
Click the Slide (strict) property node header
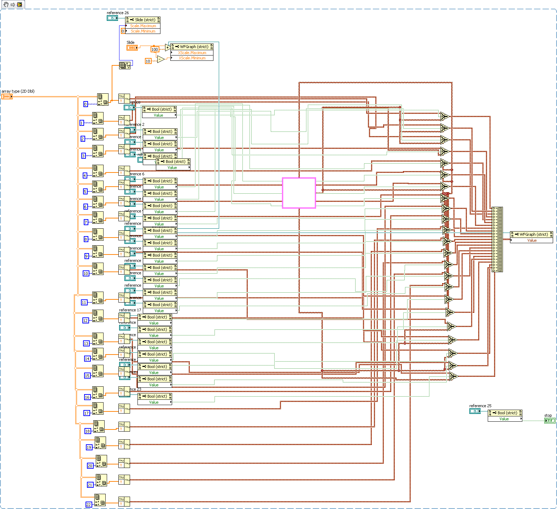[x=143, y=20]
